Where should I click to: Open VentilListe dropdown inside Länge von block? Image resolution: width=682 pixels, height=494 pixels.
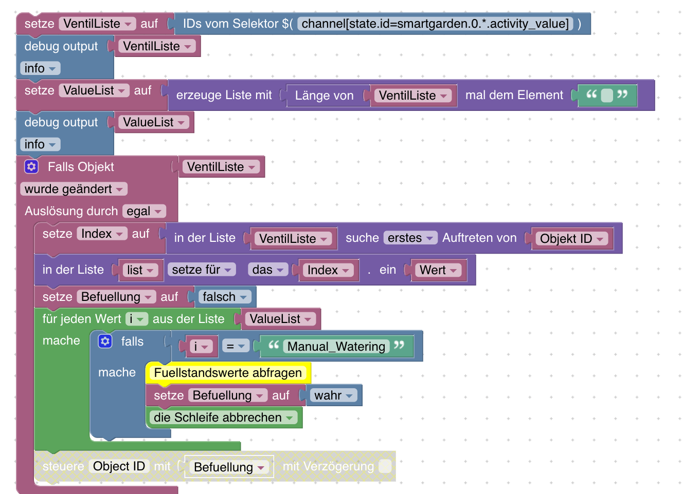(x=413, y=96)
